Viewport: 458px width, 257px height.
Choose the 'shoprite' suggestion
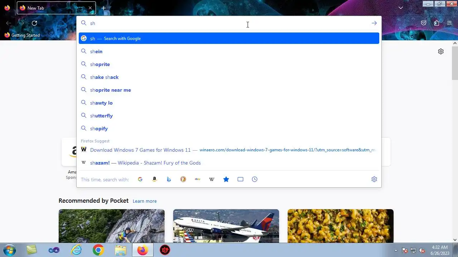click(x=229, y=64)
